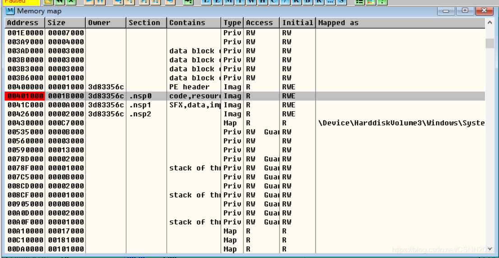Viewport: 499px width, 258px height.
Task: Select the row at address 0078D000
Action: coord(245,159)
